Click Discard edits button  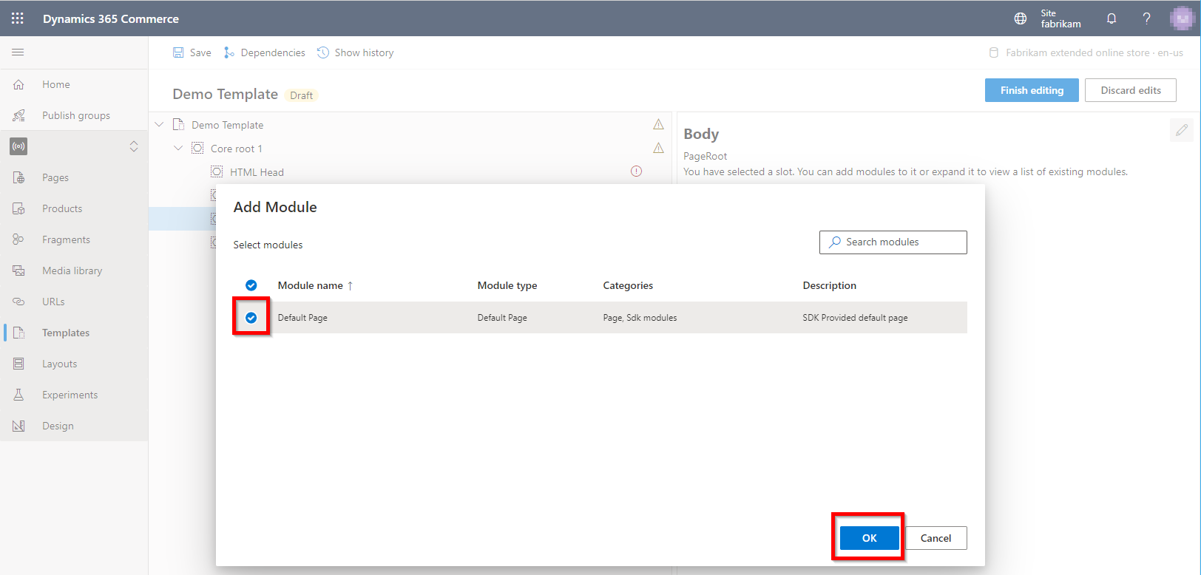pyautogui.click(x=1131, y=90)
